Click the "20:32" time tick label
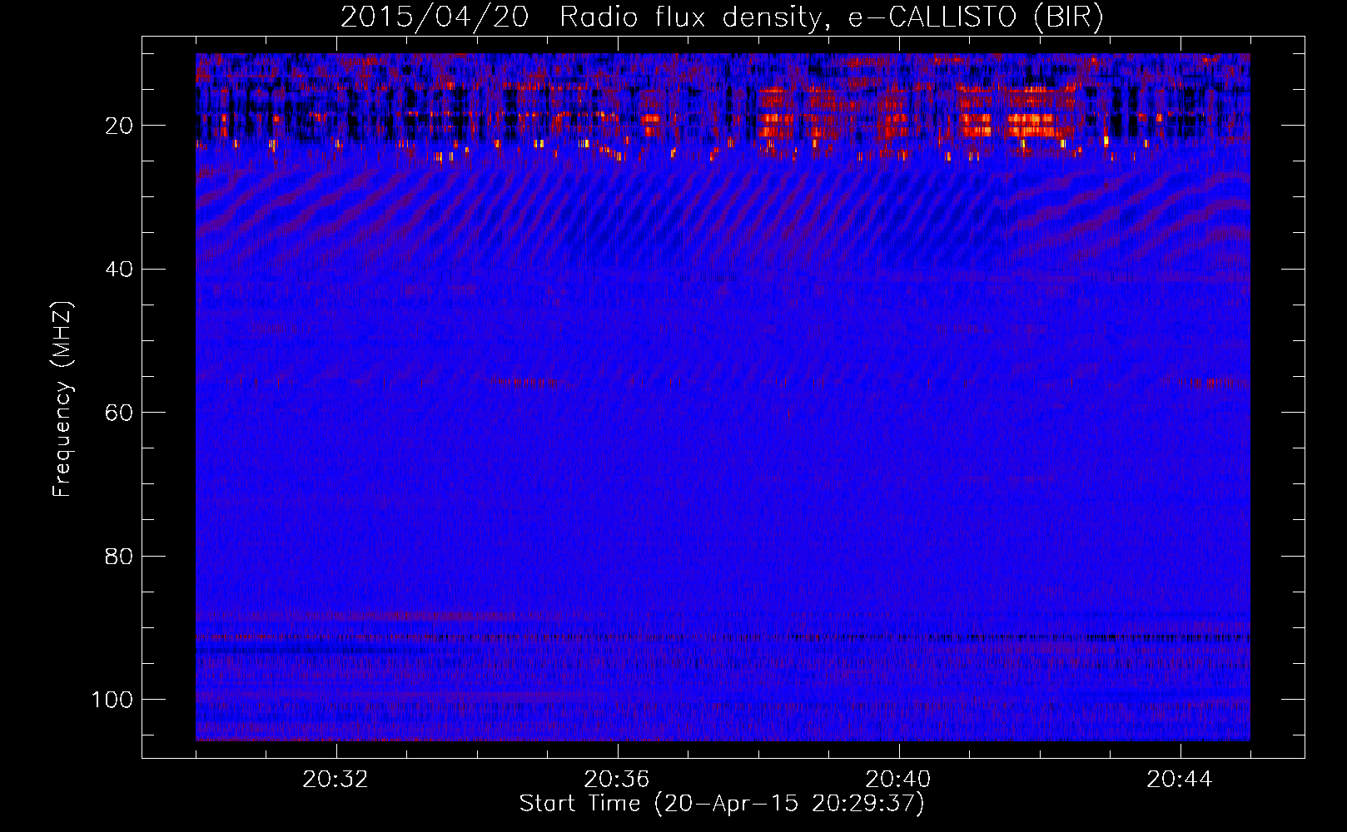This screenshot has width=1347, height=832. coord(336,780)
